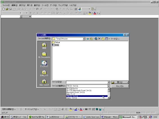This screenshot has width=159, height=119.
Task: Open the Debug folder in file list
Action: (56, 42)
